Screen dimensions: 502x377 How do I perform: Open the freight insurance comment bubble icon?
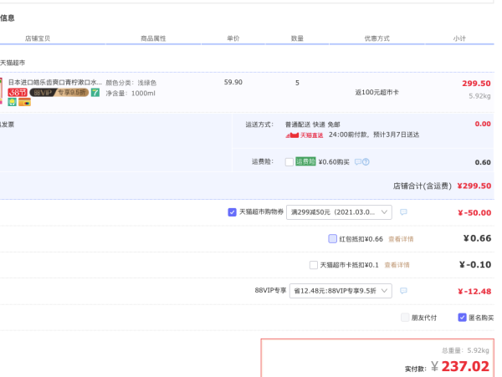(358, 162)
